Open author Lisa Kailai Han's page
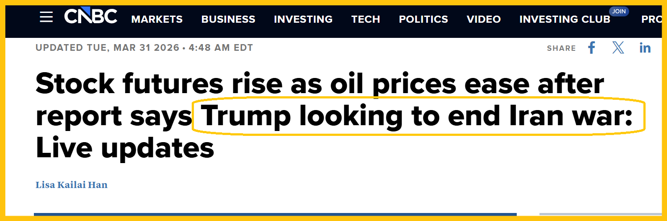This screenshot has width=667, height=221. (x=71, y=184)
